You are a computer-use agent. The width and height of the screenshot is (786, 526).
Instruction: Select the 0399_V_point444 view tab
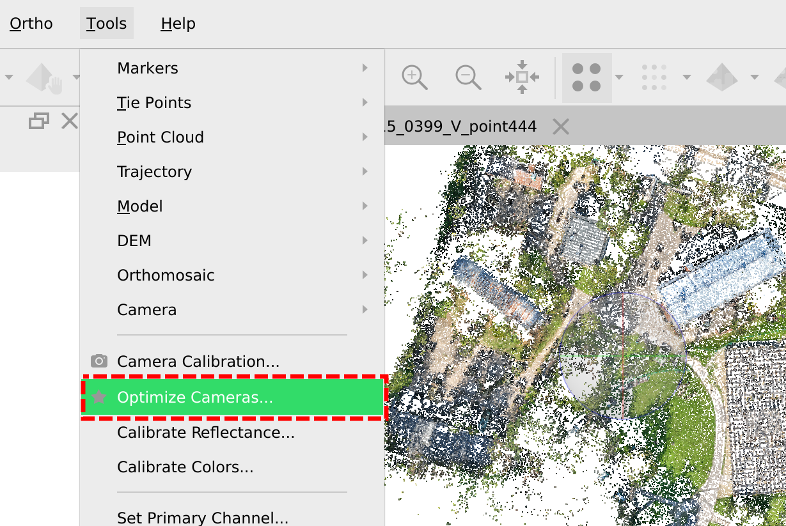[x=462, y=127]
